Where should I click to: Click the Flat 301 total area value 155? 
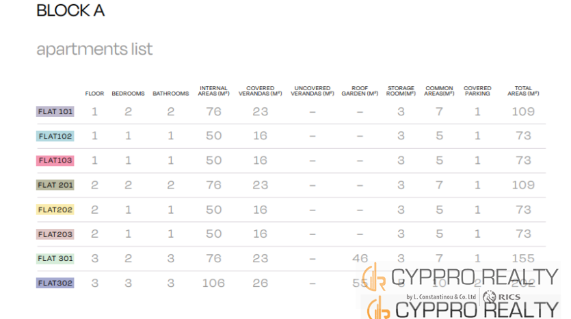[x=523, y=259]
